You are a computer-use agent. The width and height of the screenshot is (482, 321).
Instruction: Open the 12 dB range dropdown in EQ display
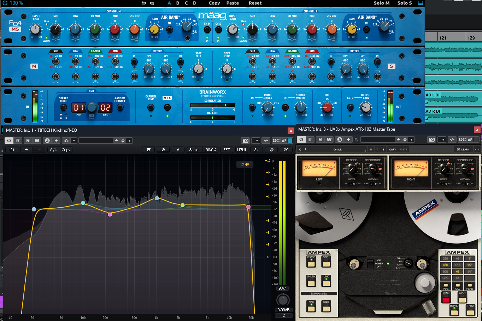click(245, 165)
